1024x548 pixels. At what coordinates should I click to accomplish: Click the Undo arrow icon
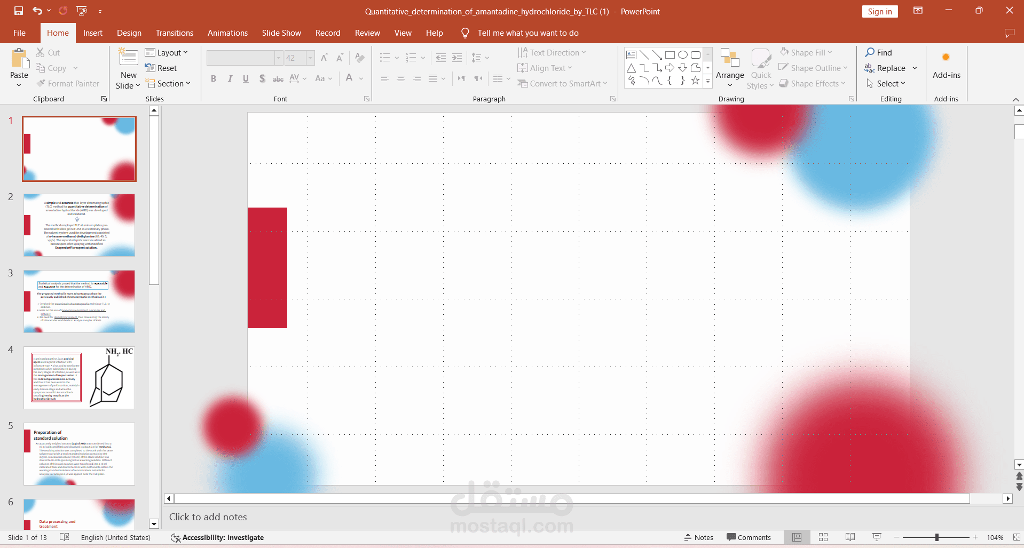click(37, 11)
